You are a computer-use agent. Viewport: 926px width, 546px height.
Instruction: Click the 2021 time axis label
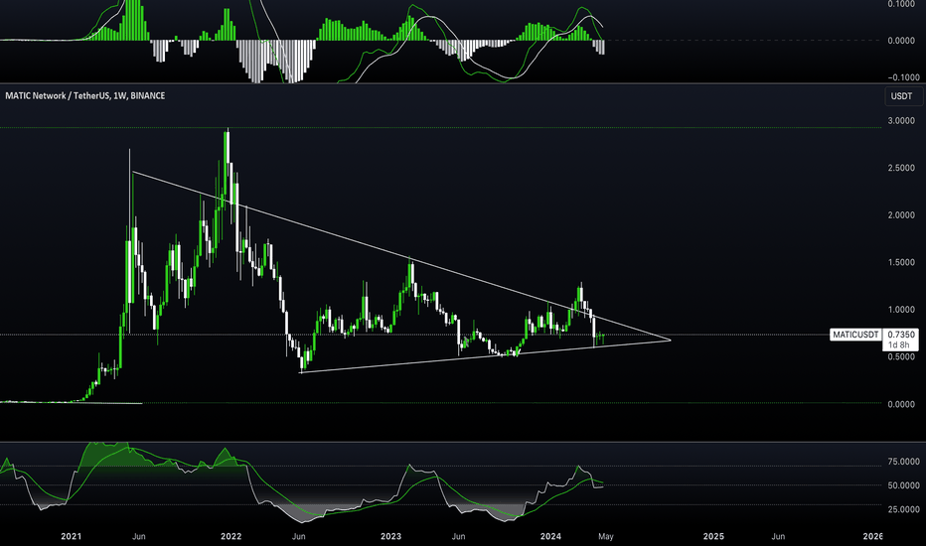click(x=71, y=536)
